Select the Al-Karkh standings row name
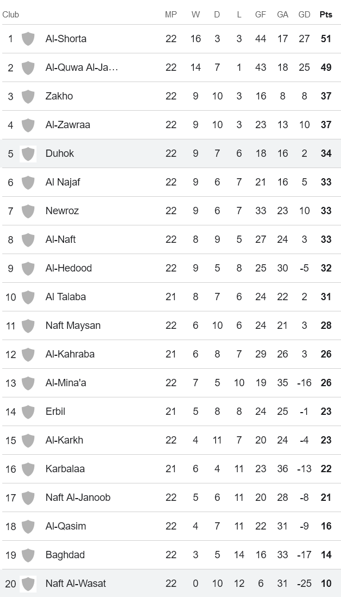This screenshot has height=597, width=341. (64, 440)
